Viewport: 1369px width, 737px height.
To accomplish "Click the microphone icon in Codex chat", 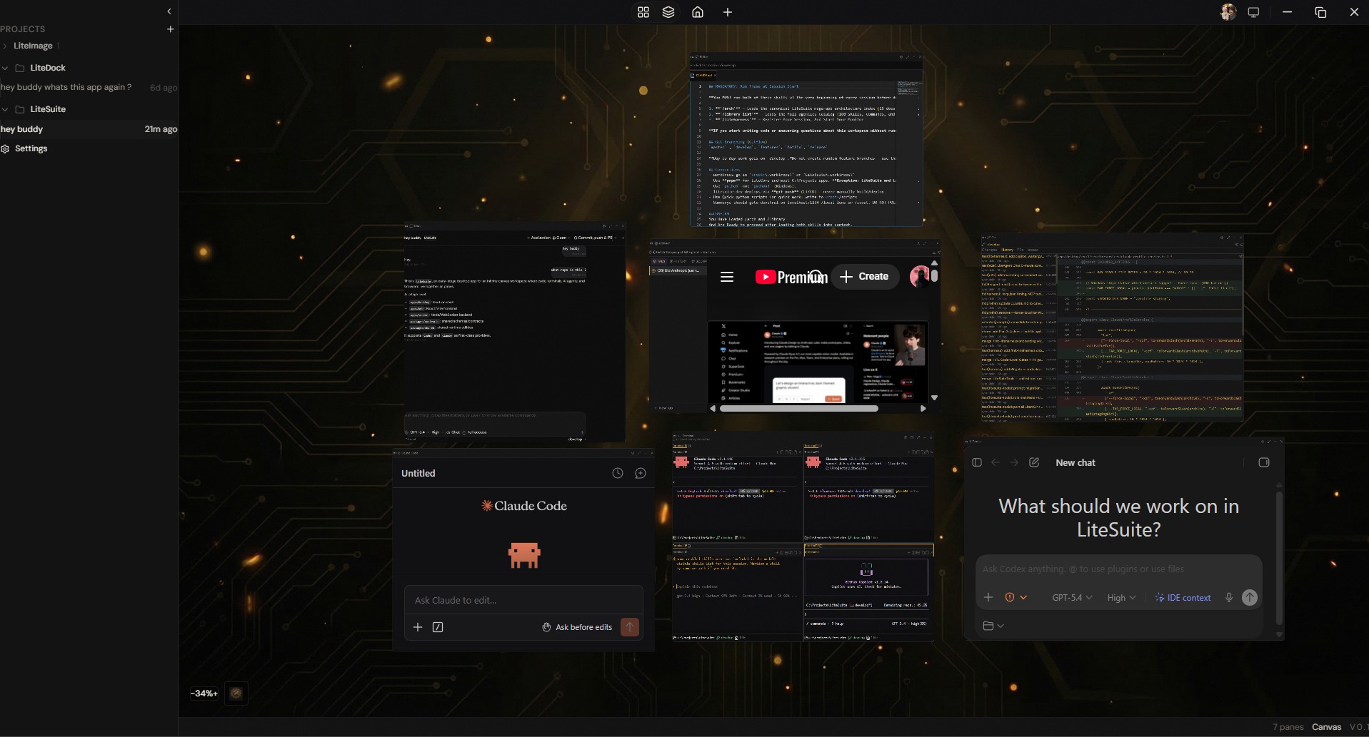I will click(1228, 598).
